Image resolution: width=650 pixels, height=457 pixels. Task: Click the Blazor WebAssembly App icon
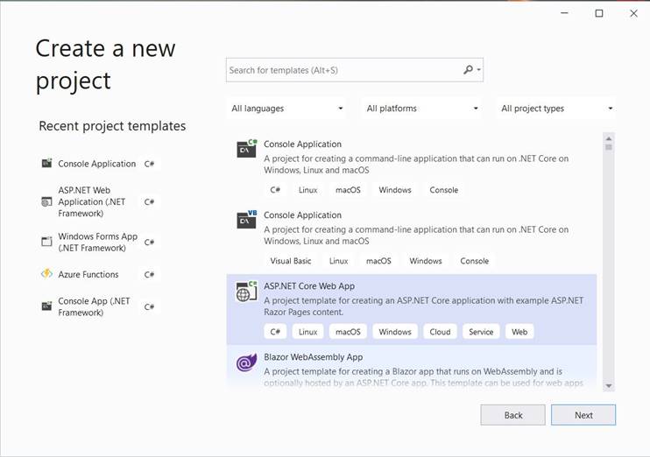point(247,363)
